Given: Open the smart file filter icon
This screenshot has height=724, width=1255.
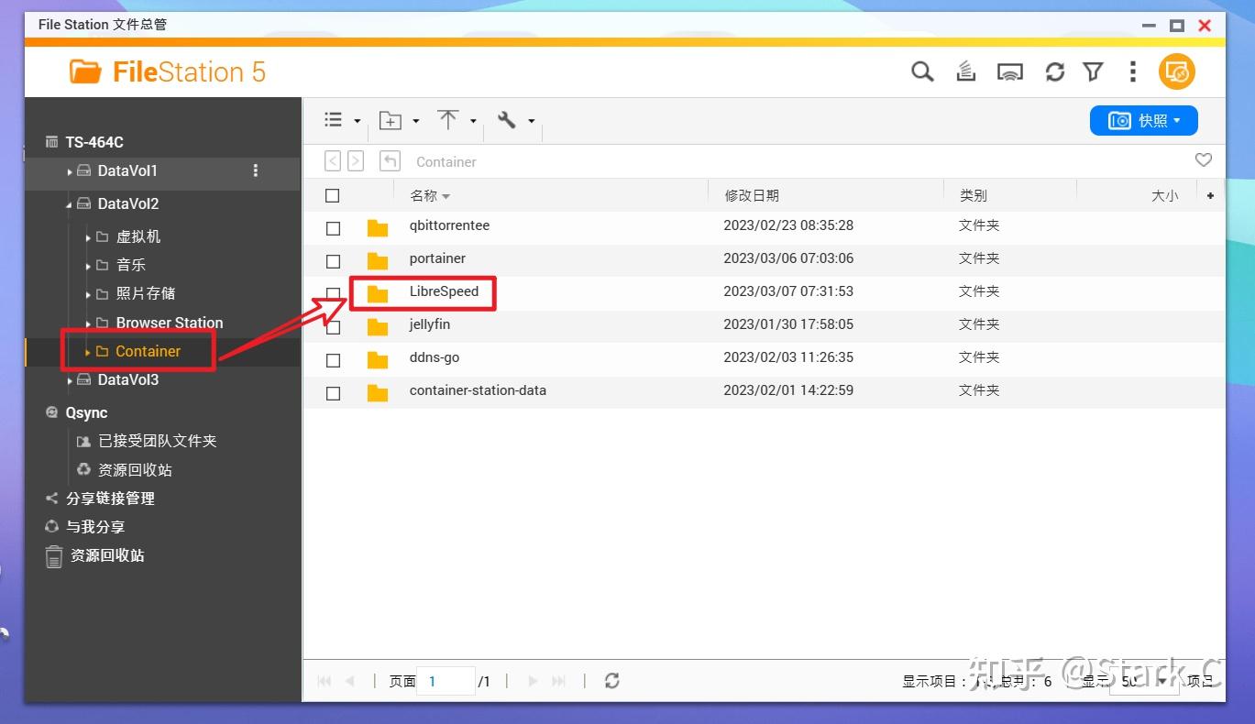Looking at the screenshot, I should click(x=1093, y=71).
